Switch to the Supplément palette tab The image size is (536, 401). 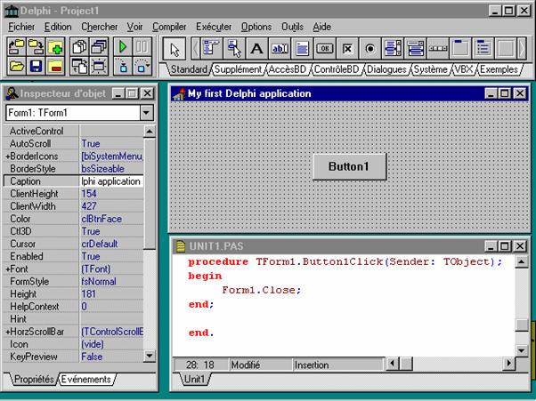point(238,69)
